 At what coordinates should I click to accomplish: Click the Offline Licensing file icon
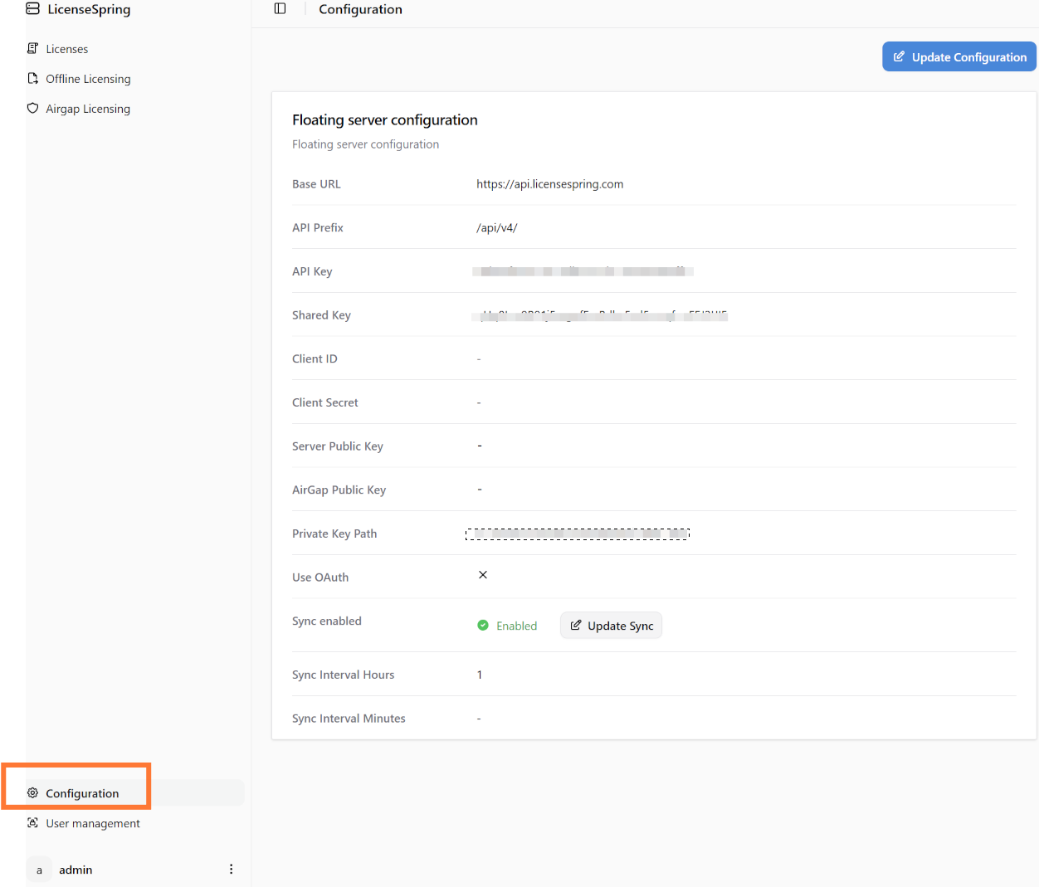(33, 79)
